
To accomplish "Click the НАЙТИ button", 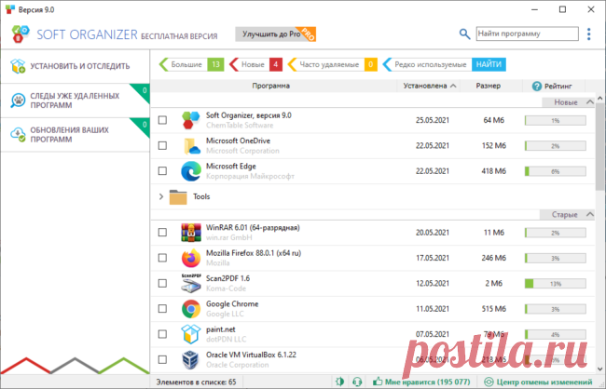I will click(x=489, y=64).
